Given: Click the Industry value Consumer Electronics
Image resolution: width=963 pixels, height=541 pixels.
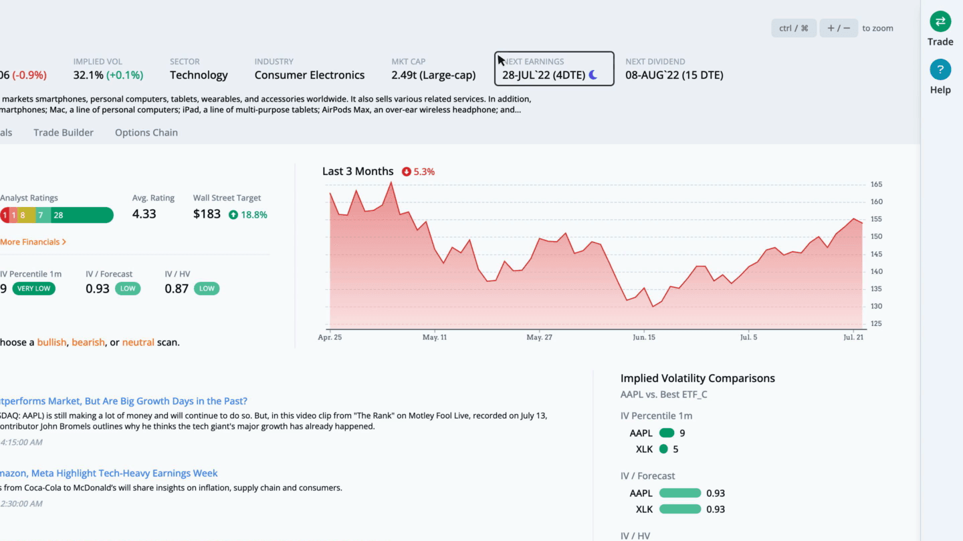Looking at the screenshot, I should [x=310, y=75].
